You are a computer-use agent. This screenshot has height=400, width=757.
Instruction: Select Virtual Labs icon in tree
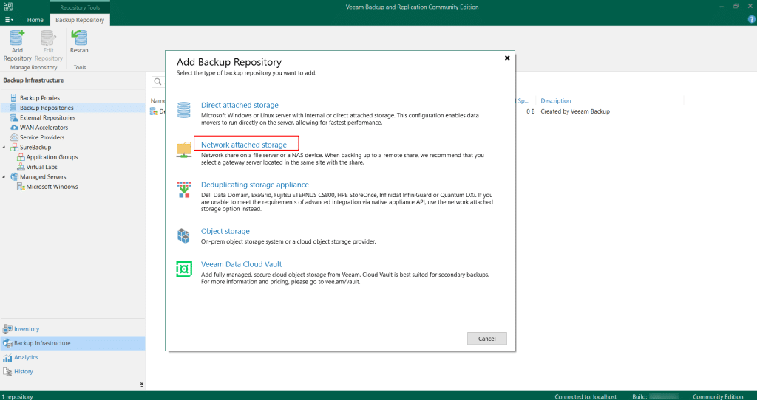[21, 167]
